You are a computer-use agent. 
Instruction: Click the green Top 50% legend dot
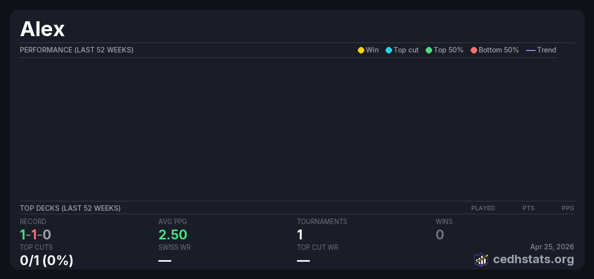pos(429,50)
